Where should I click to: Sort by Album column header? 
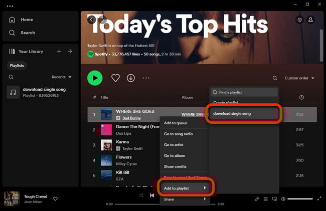point(188,97)
